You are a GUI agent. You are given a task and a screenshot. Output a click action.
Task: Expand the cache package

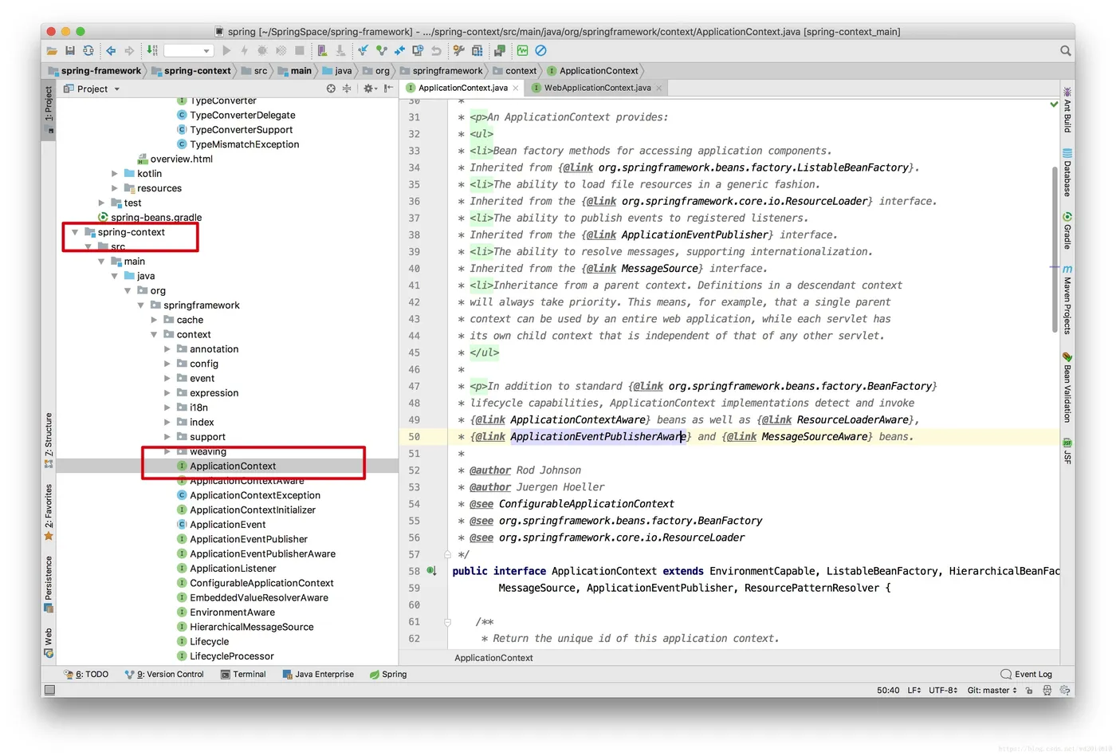tap(155, 320)
